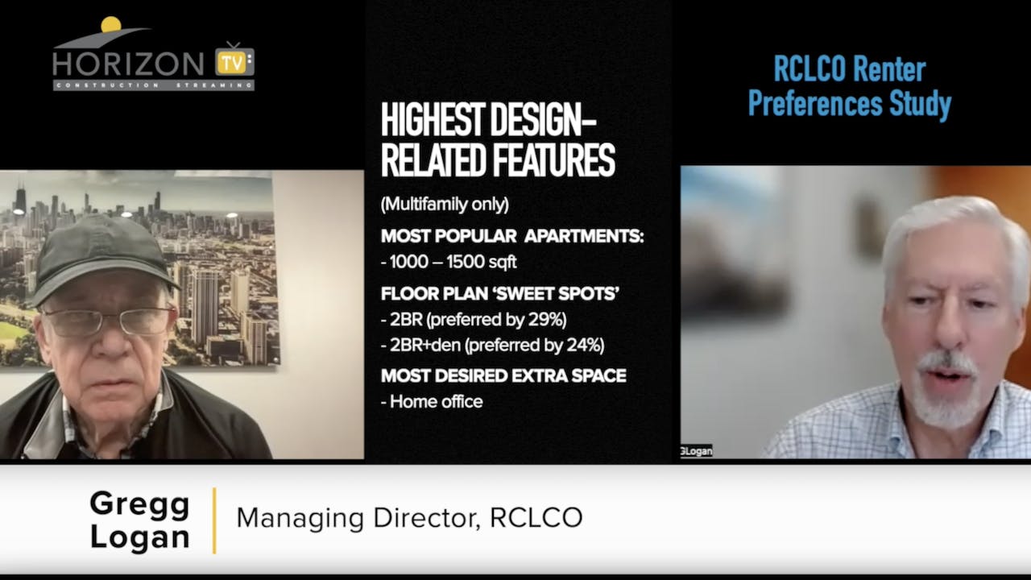Click the "Construction Streaming" tagline under the logo
Viewport: 1031px width, 580px height.
click(x=153, y=85)
